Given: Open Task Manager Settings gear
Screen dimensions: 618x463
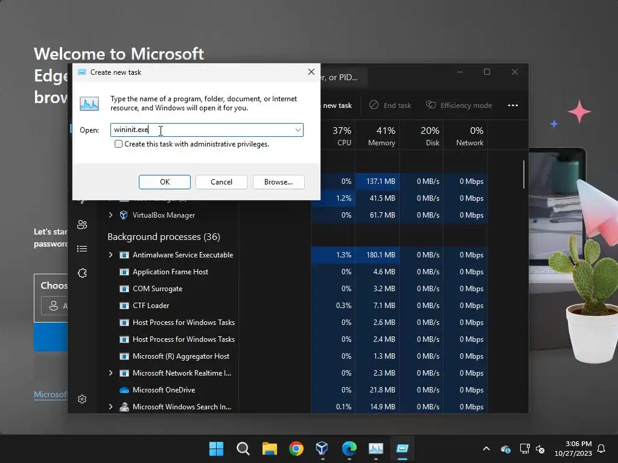Looking at the screenshot, I should pos(82,399).
